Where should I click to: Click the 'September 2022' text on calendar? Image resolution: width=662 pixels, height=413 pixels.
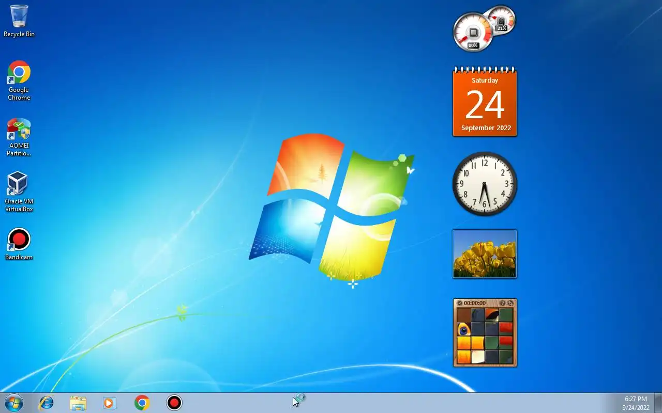click(x=486, y=128)
